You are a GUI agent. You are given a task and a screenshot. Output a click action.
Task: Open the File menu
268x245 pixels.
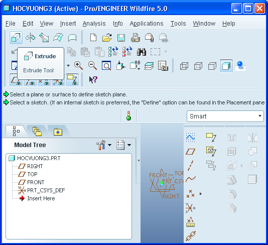point(11,24)
